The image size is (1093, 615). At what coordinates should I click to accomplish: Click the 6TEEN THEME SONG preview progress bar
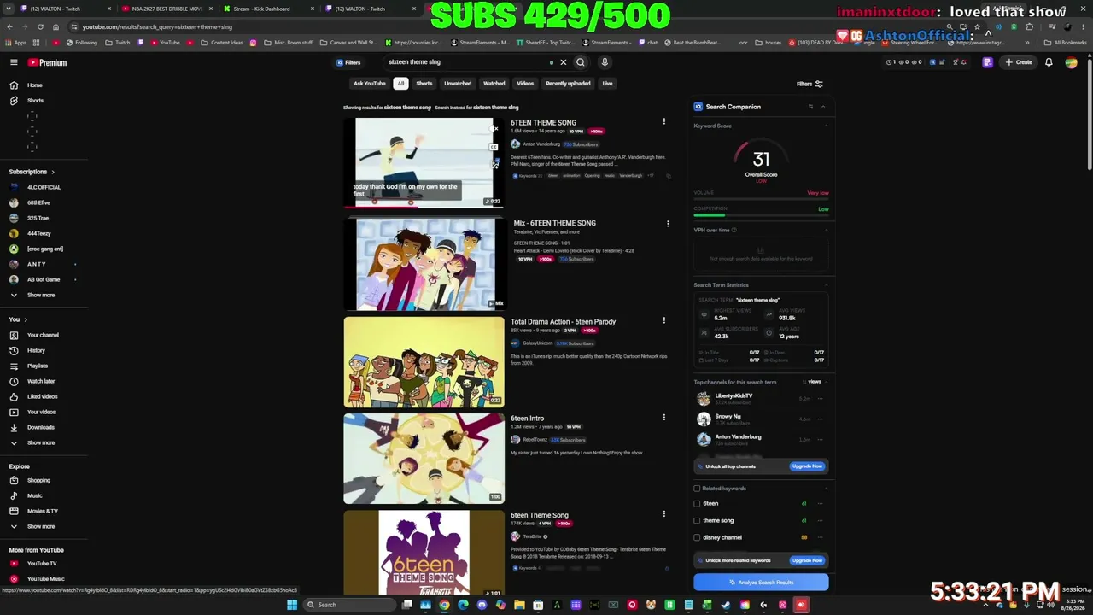pyautogui.click(x=424, y=206)
